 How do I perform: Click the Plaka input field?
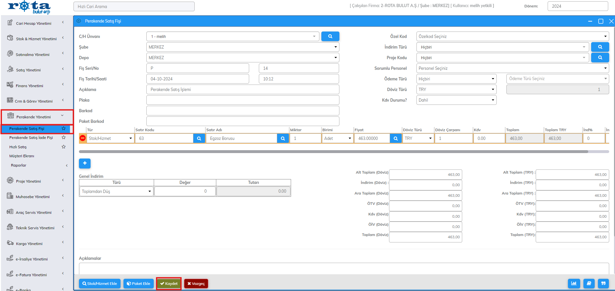click(x=242, y=100)
